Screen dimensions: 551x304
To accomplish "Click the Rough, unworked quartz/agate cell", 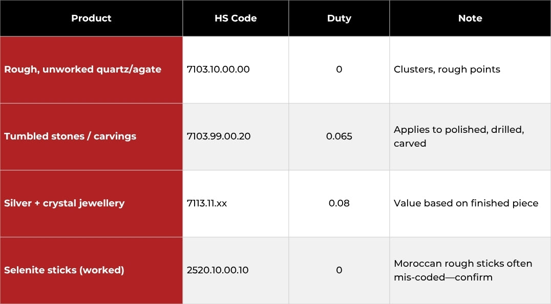I will [83, 69].
